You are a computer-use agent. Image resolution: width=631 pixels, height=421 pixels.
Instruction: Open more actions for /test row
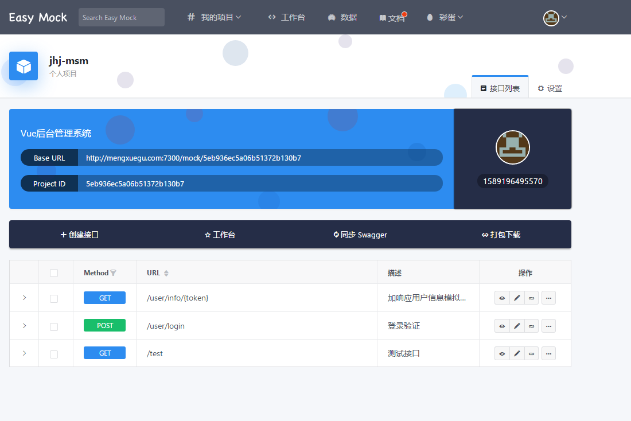[548, 353]
